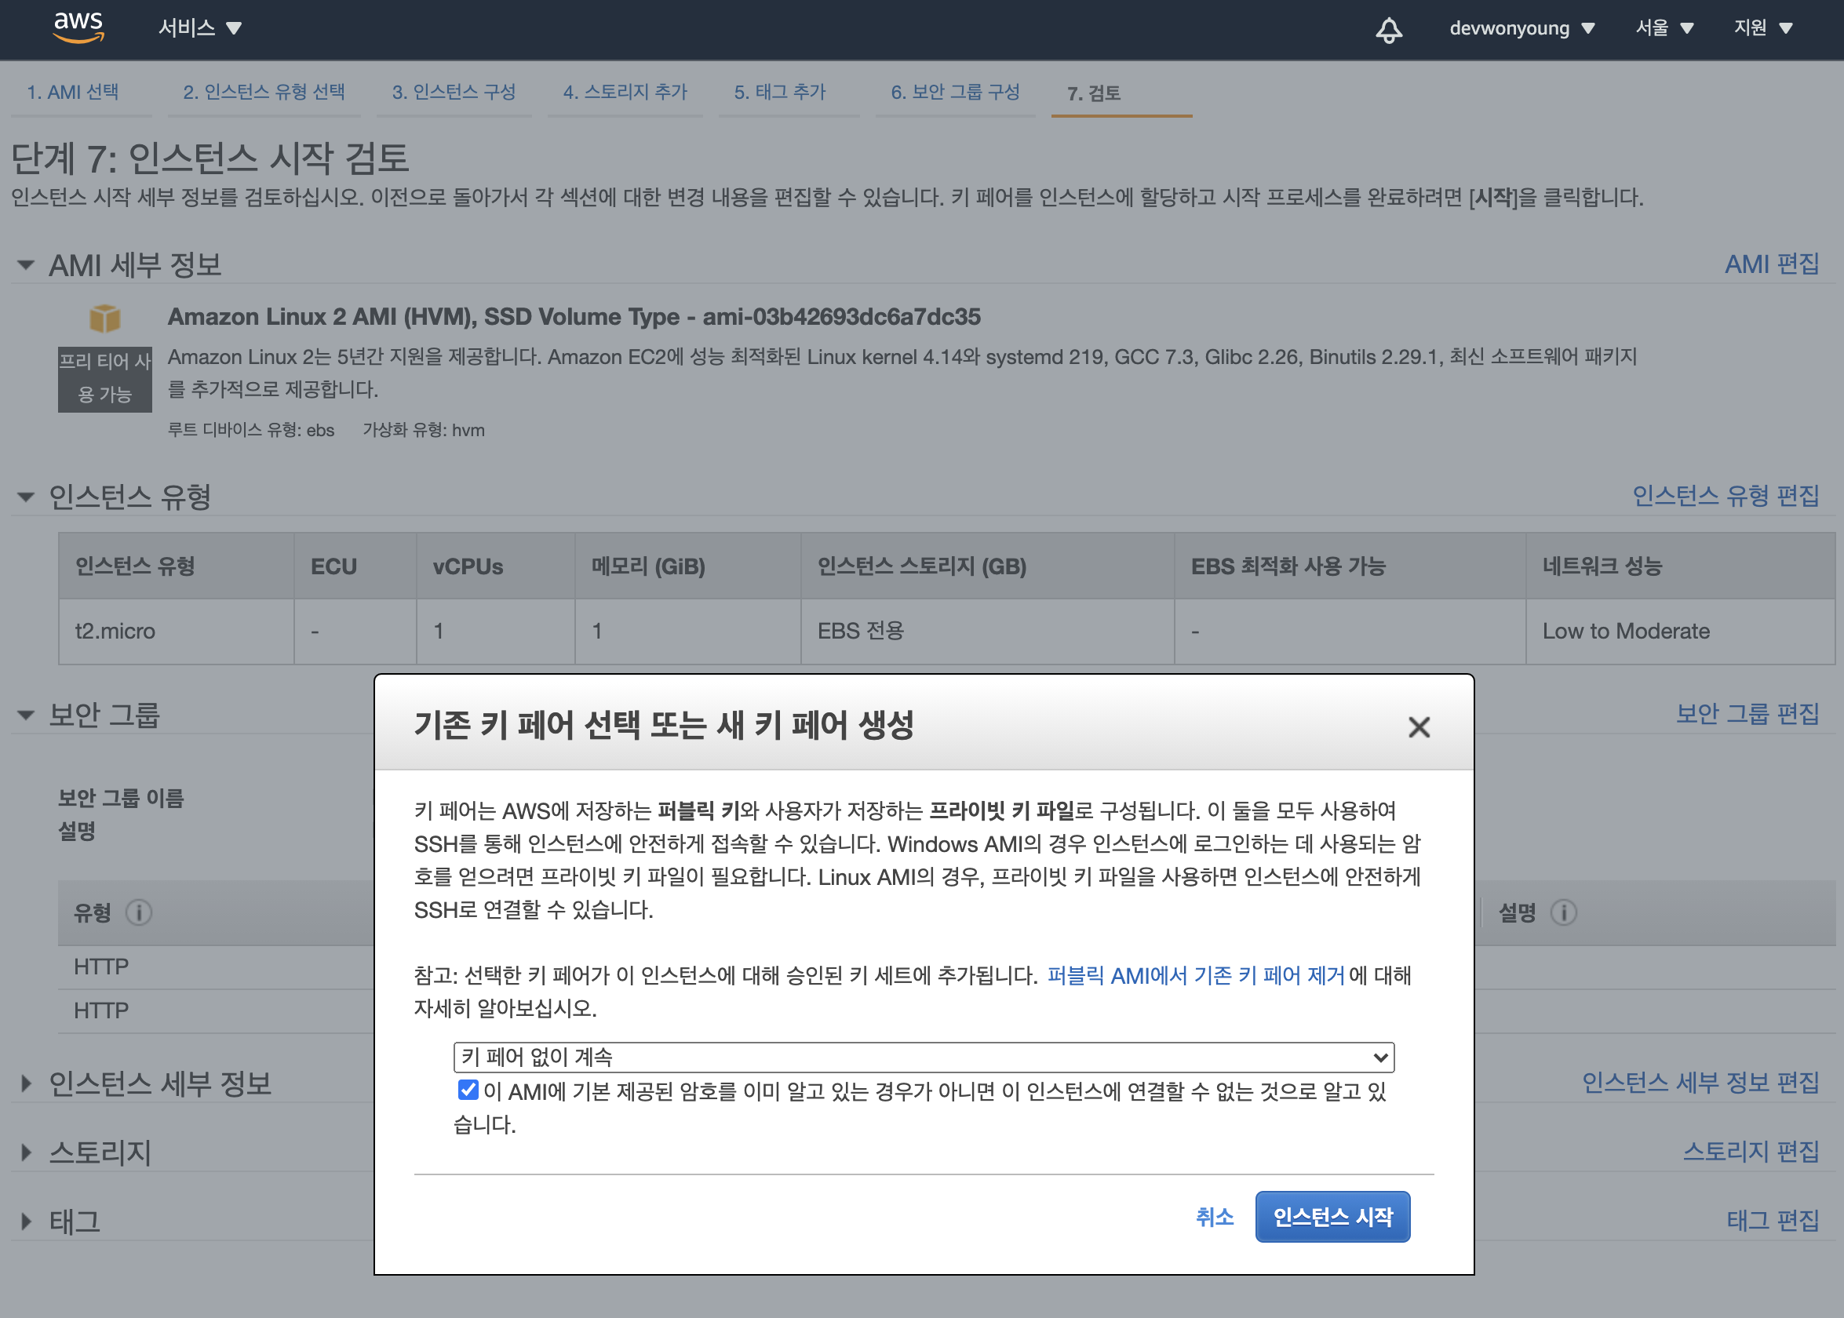The height and width of the screenshot is (1318, 1844).
Task: Click the AWS logo icon
Action: pyautogui.click(x=78, y=27)
